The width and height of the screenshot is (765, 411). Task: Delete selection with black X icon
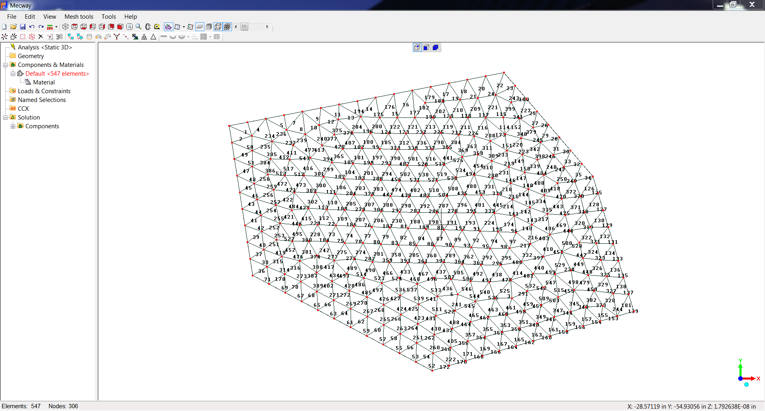point(41,37)
